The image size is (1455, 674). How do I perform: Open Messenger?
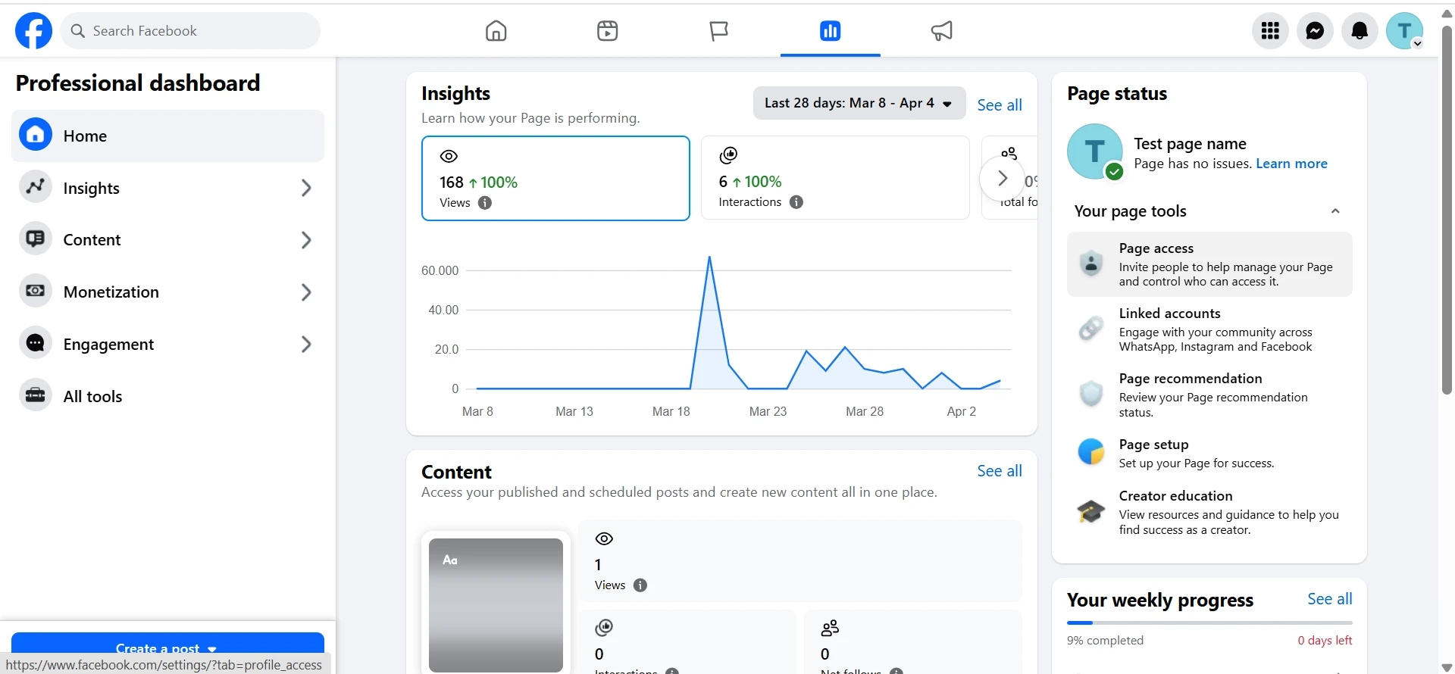[x=1315, y=31]
